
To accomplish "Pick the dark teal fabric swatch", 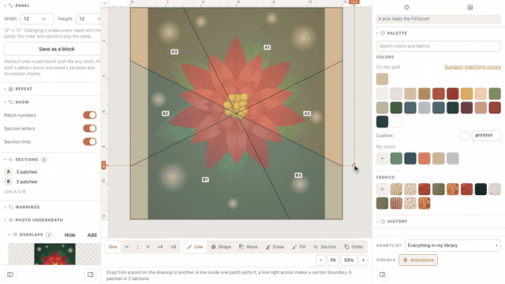I will 481,190.
